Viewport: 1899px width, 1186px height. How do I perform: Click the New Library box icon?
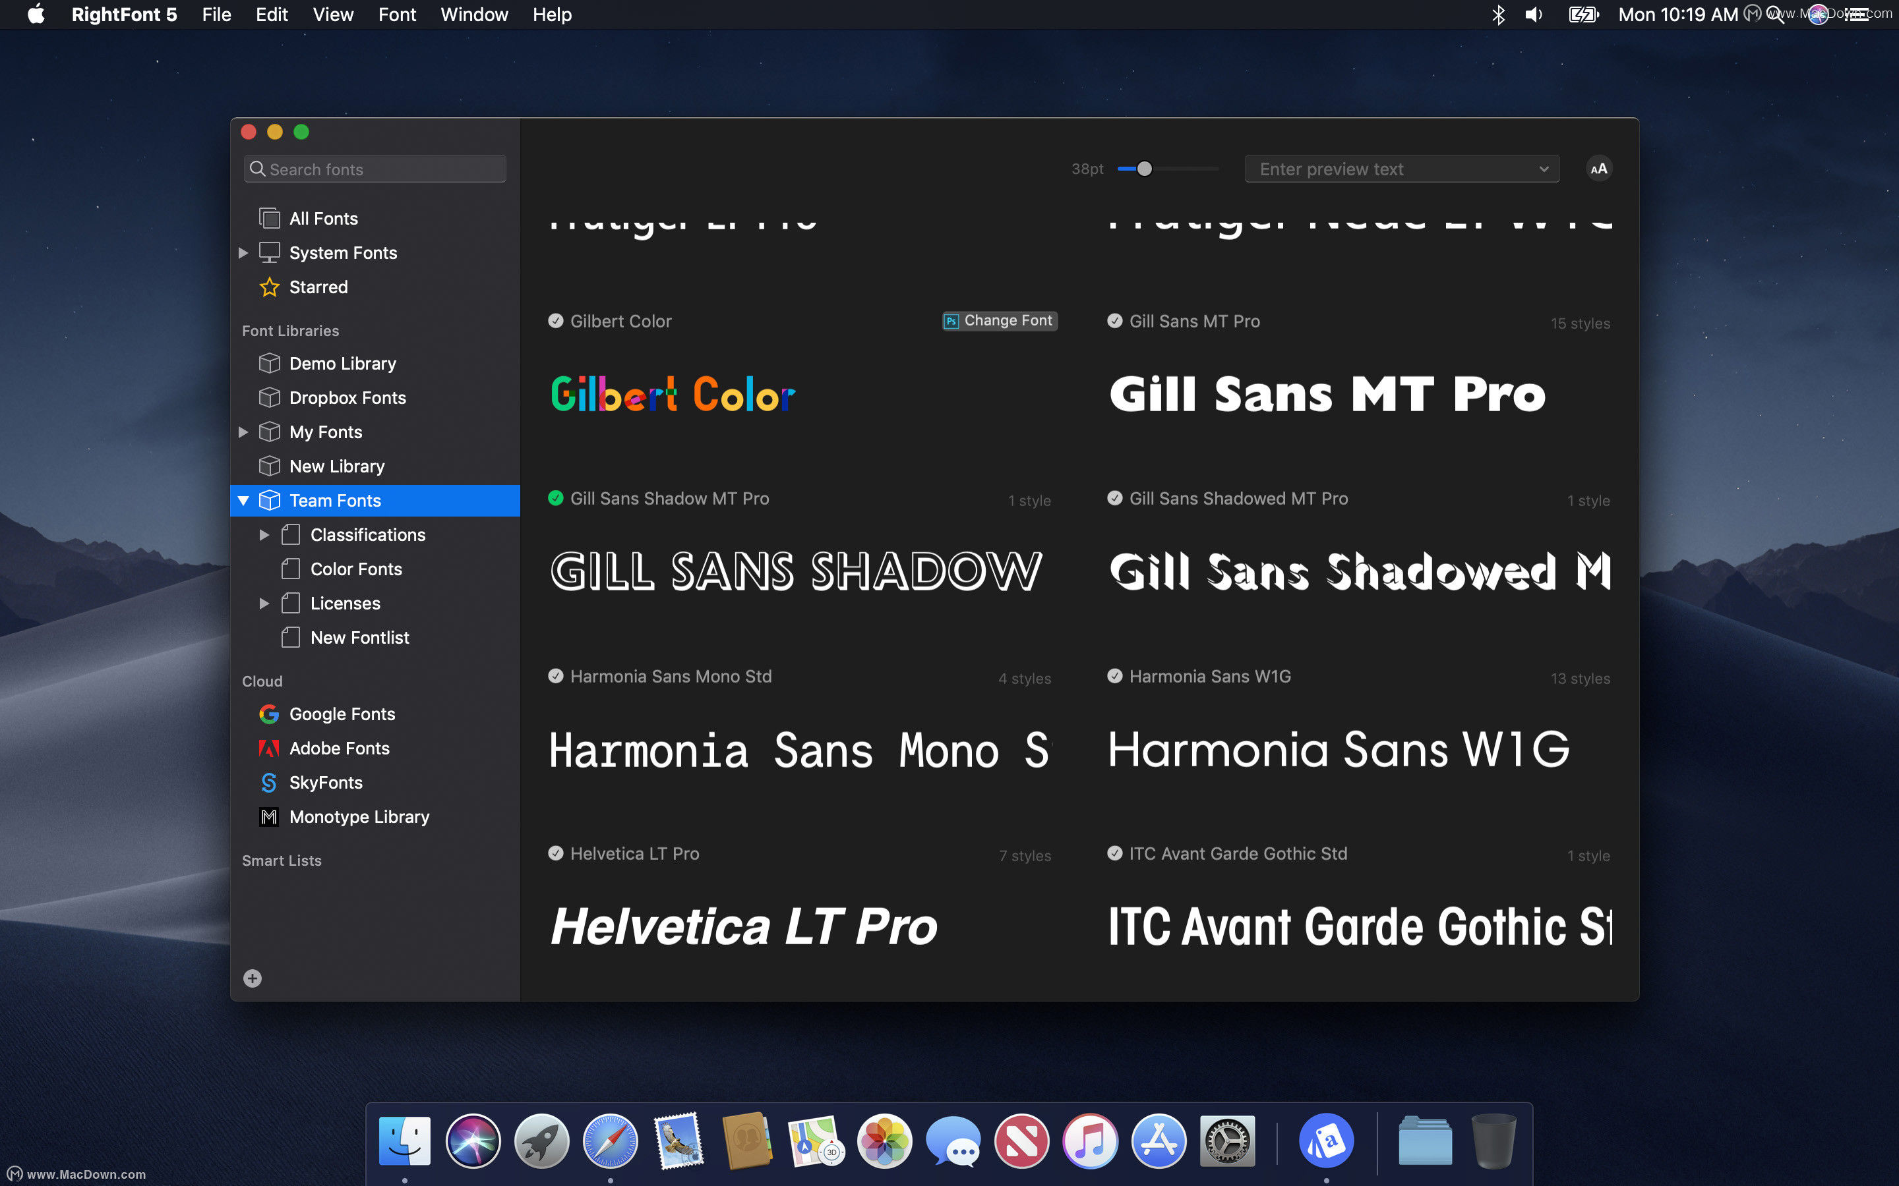[x=269, y=466]
